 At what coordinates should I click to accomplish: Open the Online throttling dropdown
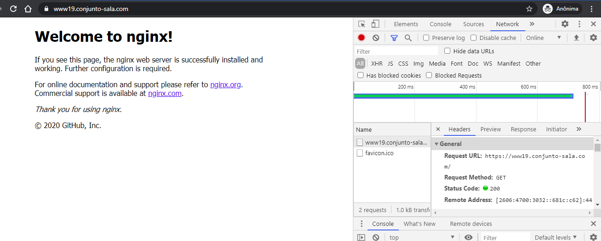tap(544, 38)
